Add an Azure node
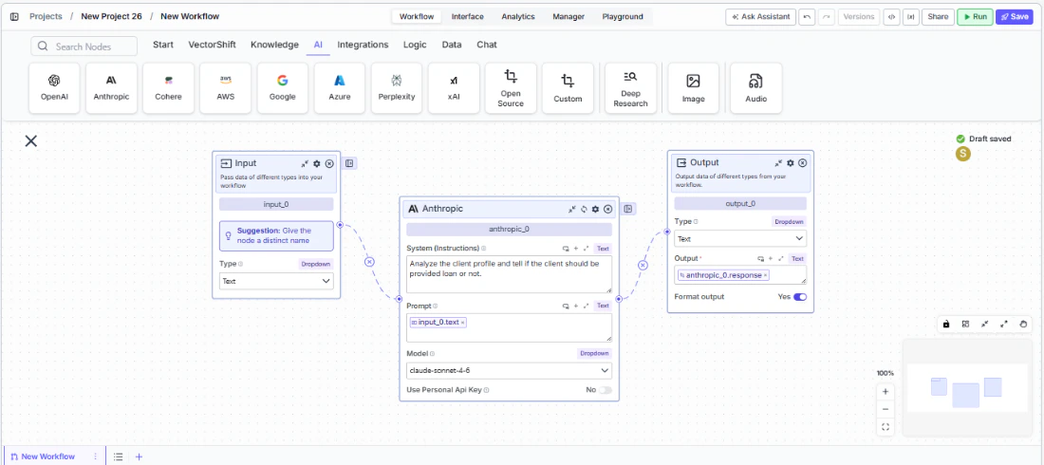Viewport: 1044px width, 465px height. click(x=340, y=88)
